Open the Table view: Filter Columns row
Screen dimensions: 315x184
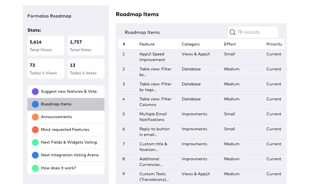click(x=201, y=102)
